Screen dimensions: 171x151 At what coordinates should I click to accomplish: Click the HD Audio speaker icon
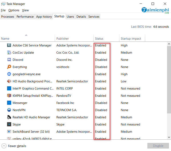click(x=9, y=81)
